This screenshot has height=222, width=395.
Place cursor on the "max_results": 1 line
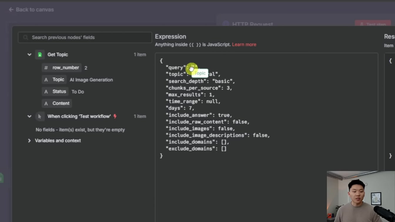pos(190,95)
